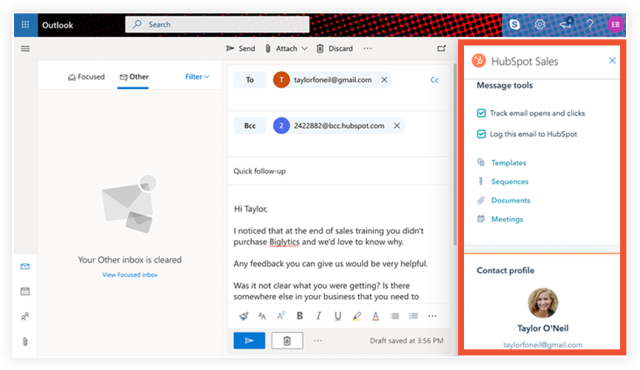This screenshot has width=640, height=370.
Task: Open the notifications bell
Action: tap(565, 25)
